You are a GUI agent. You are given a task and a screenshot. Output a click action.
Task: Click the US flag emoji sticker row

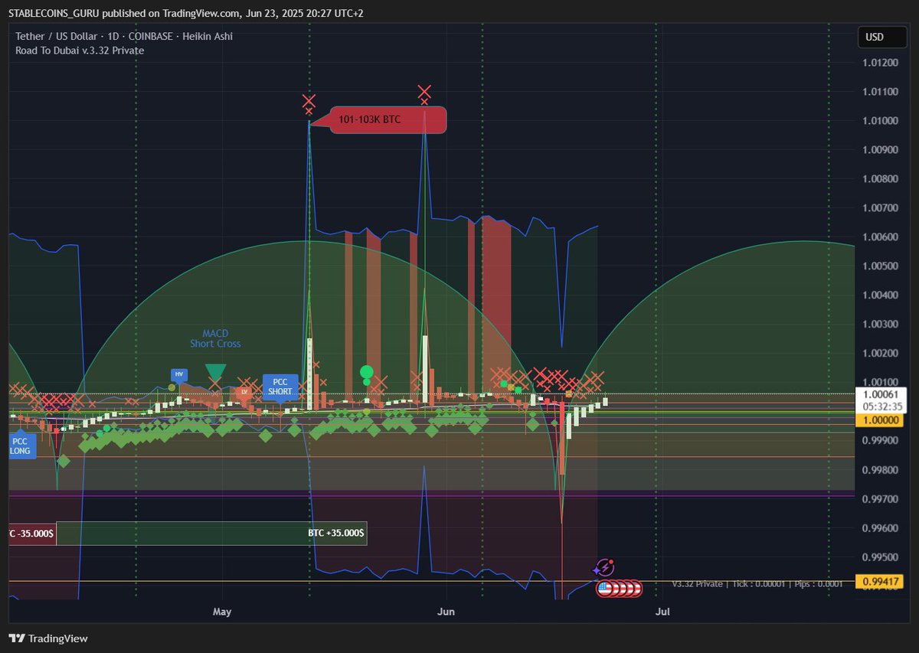point(619,589)
